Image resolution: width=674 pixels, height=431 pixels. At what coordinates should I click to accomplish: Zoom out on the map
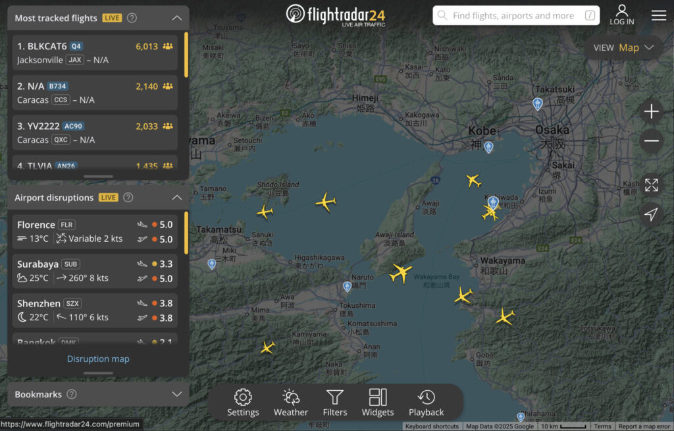[651, 141]
